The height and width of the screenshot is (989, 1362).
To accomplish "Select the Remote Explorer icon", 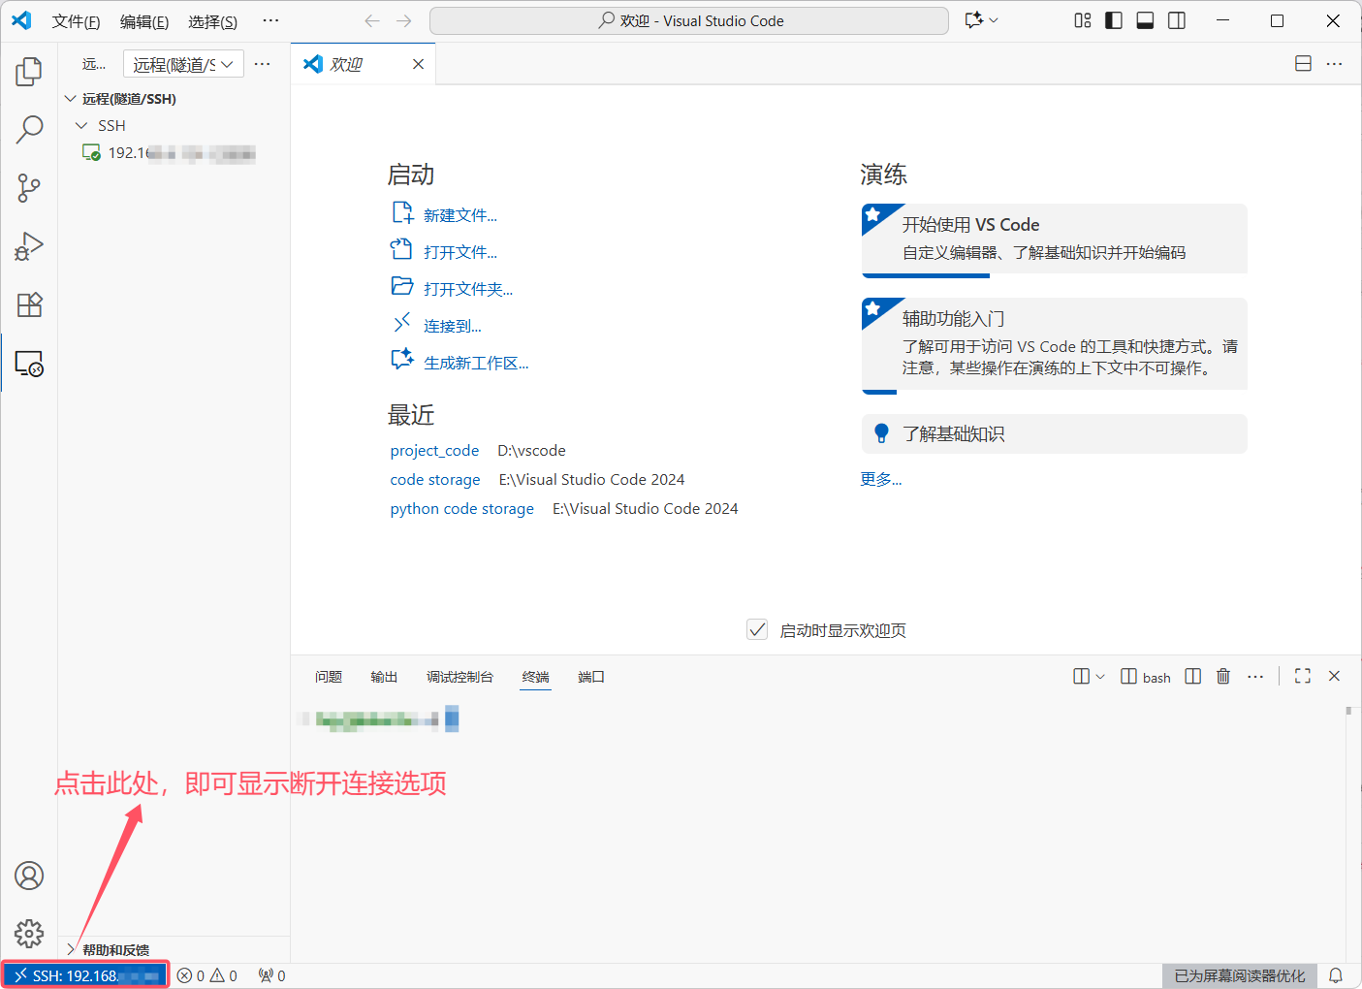I will 29,364.
